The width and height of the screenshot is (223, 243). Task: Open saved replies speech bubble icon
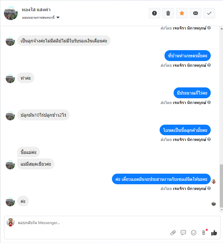tap(183, 233)
